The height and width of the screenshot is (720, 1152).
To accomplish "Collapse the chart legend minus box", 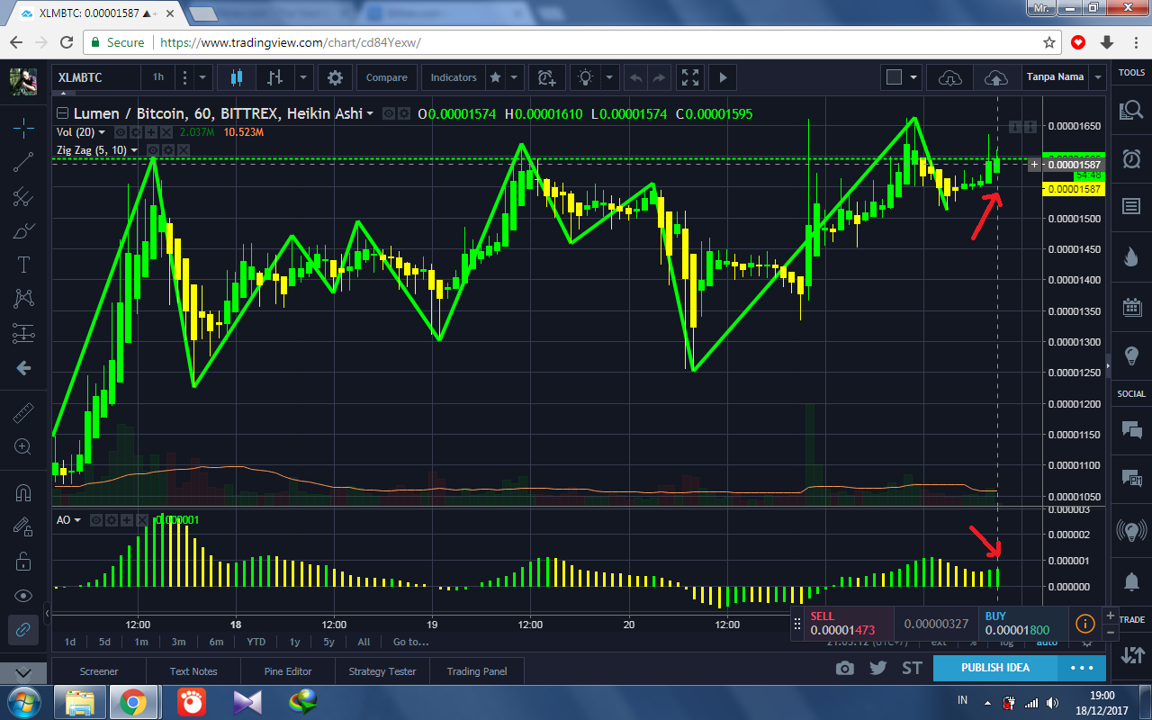I will (x=63, y=114).
